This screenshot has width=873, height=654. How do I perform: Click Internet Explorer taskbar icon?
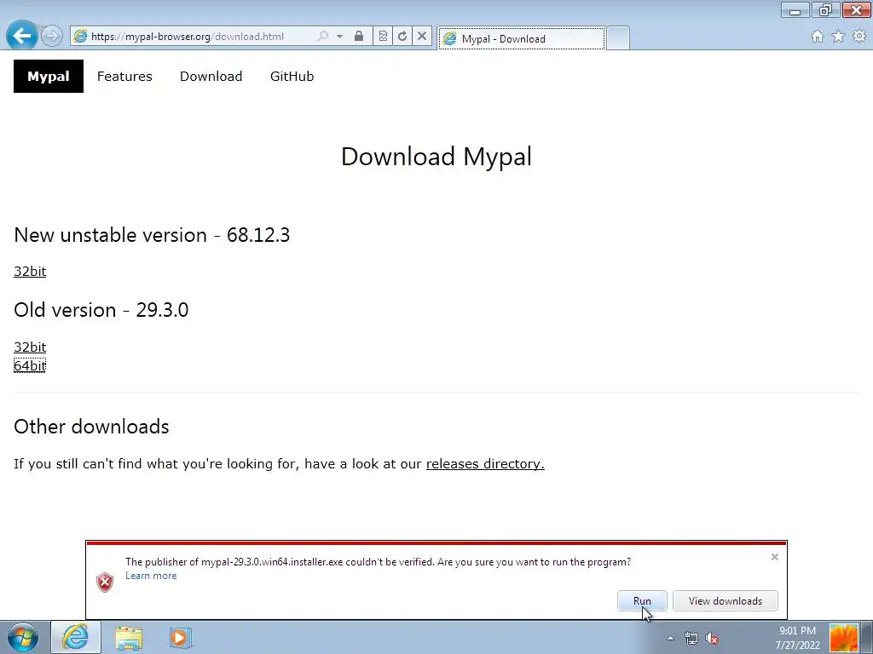pos(76,637)
